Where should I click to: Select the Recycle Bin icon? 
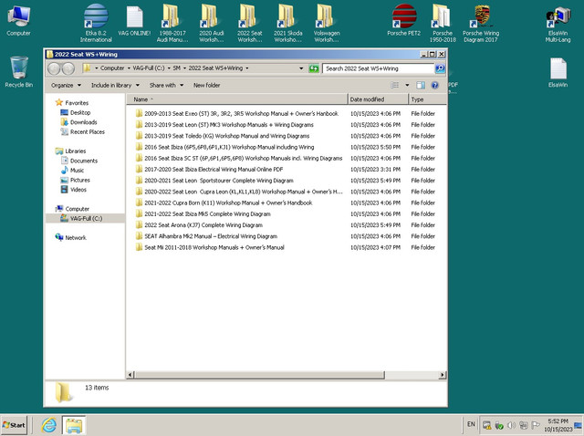click(18, 71)
